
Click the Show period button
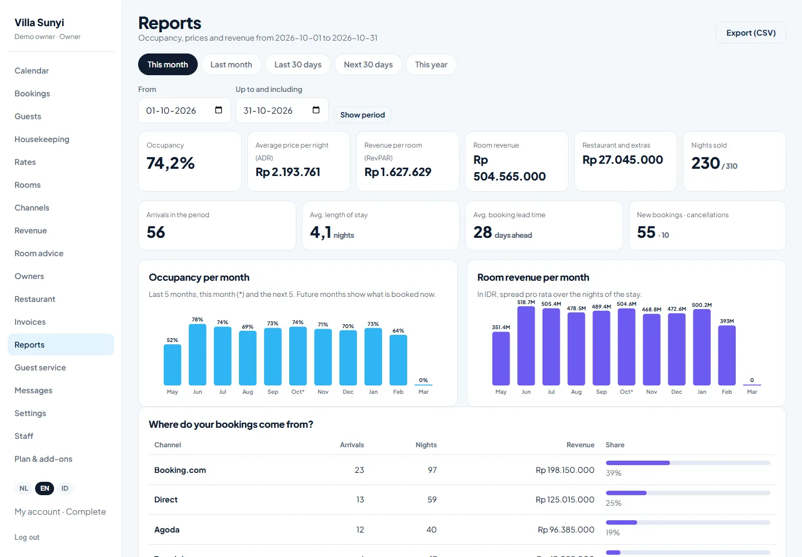click(x=363, y=115)
